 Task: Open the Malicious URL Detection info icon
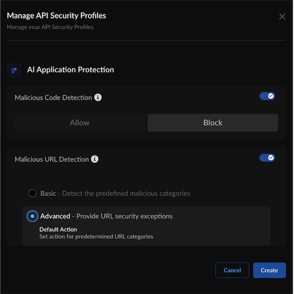coord(95,159)
